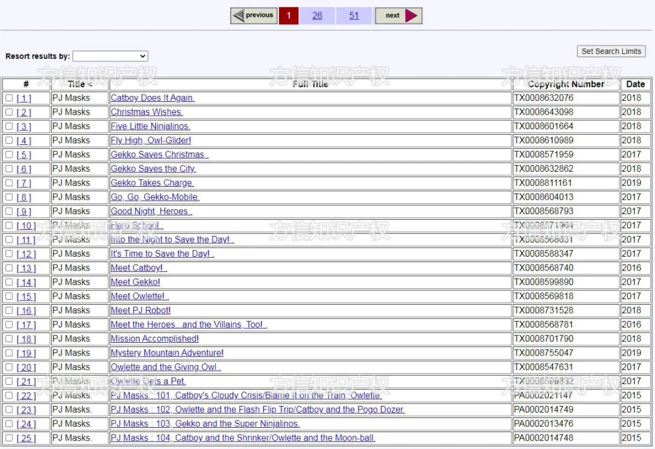Open record link [20]
655x449 pixels.
26,368
